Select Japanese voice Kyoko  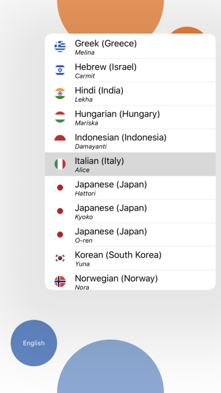(x=130, y=211)
